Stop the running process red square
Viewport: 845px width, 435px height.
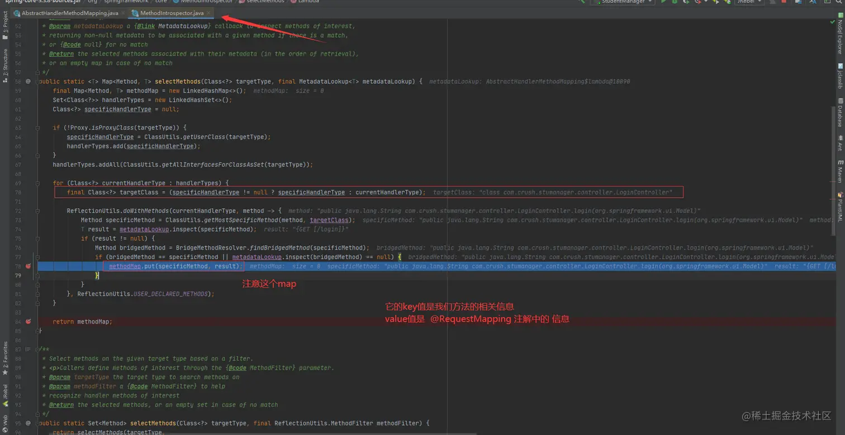pos(784,2)
